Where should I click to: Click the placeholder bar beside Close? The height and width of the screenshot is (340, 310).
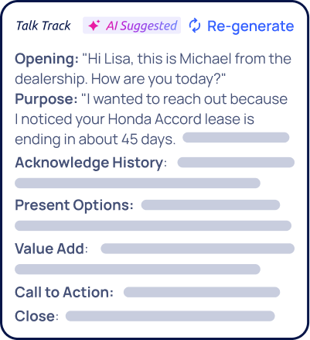(170, 316)
